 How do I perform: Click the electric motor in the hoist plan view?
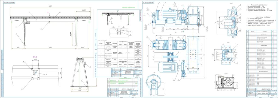167,67
